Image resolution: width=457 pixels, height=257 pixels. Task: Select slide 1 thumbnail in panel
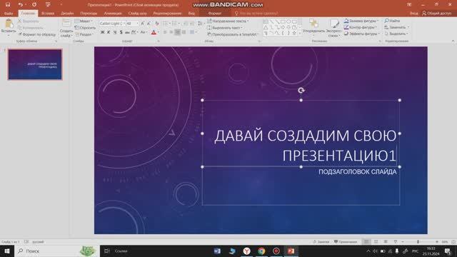coord(35,64)
